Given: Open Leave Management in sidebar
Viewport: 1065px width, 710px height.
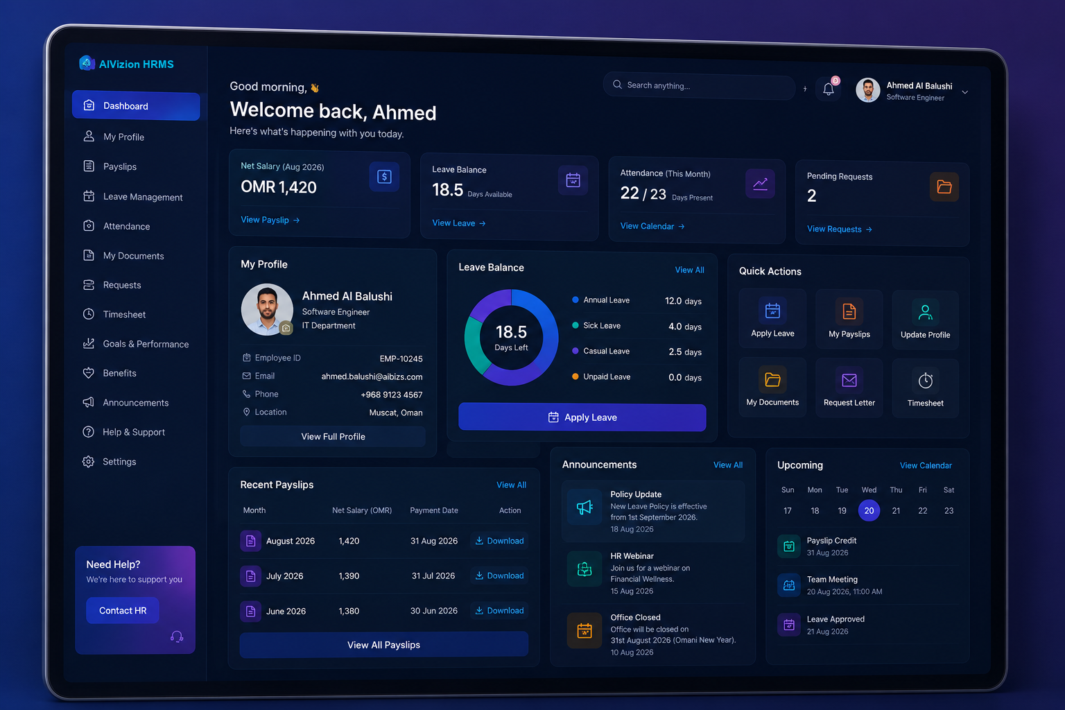Looking at the screenshot, I should point(136,196).
